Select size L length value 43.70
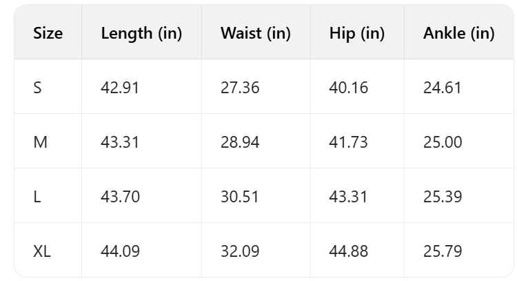Screen dimensions: 517x281 (x=121, y=197)
